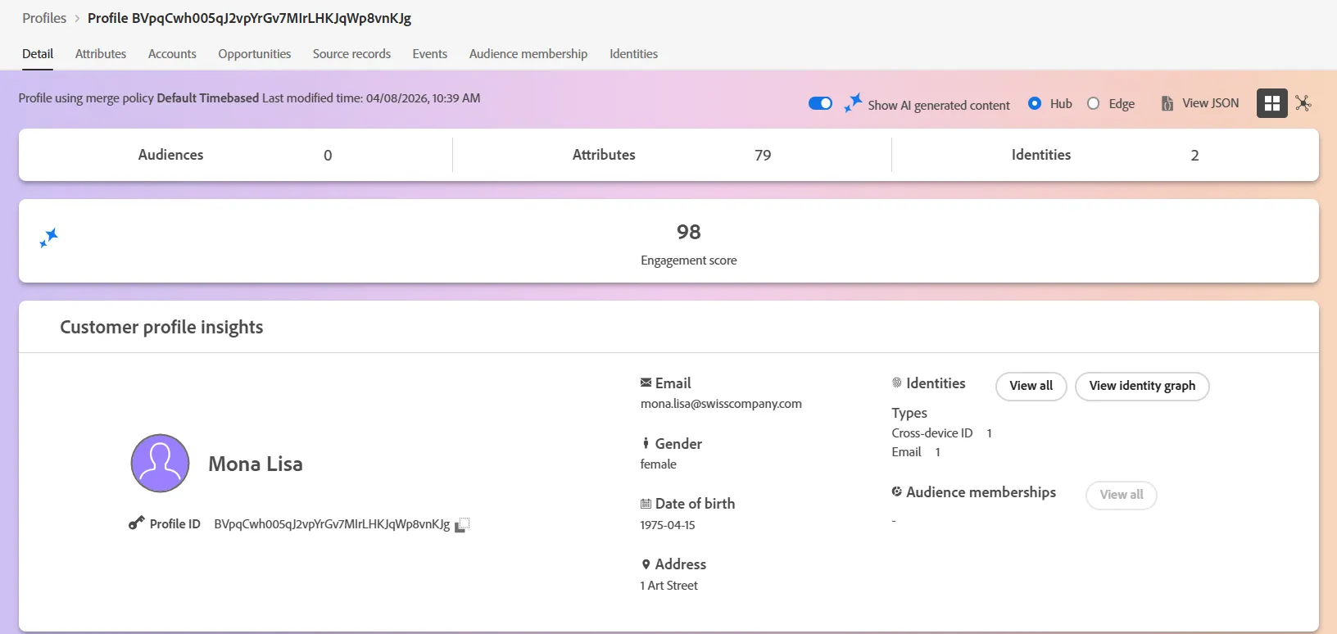This screenshot has width=1337, height=634.
Task: Navigate to Profiles breadcrumb link
Action: (x=44, y=18)
